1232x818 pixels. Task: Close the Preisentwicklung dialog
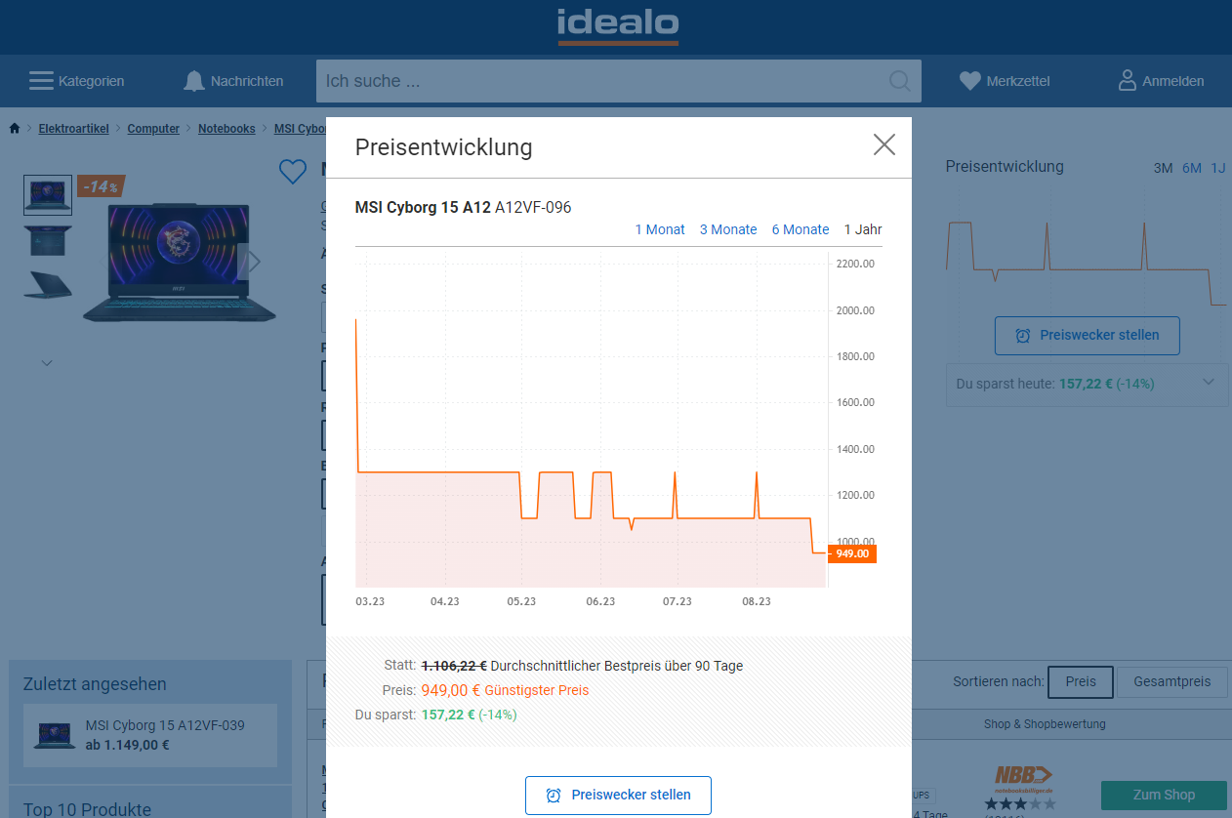click(883, 145)
